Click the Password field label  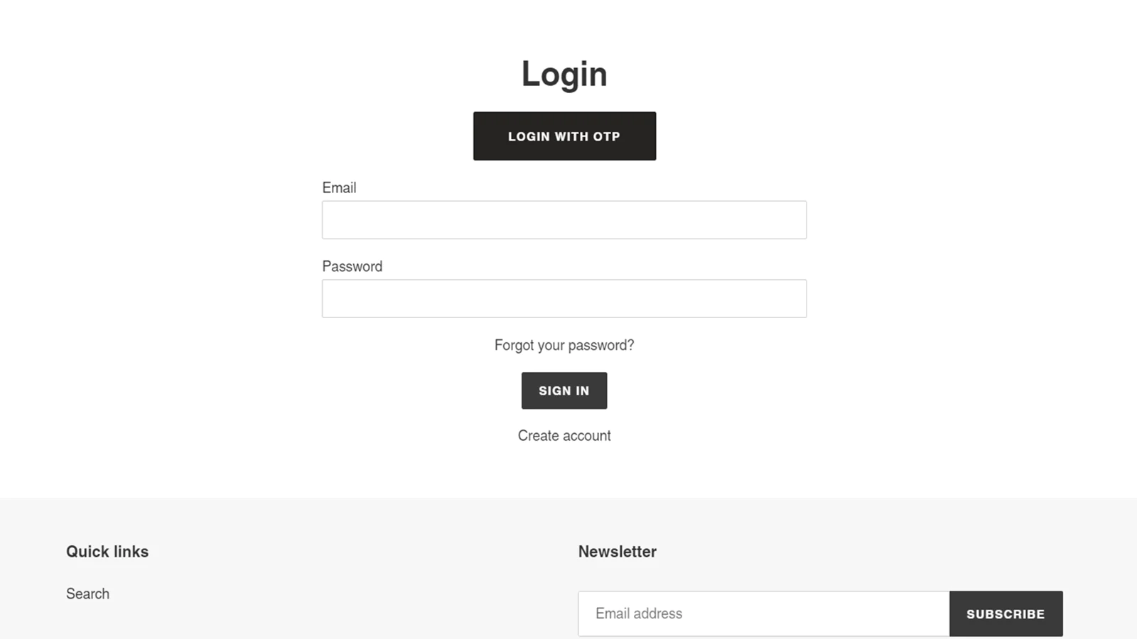point(352,266)
